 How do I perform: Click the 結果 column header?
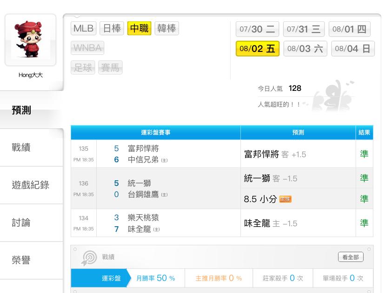pyautogui.click(x=365, y=133)
